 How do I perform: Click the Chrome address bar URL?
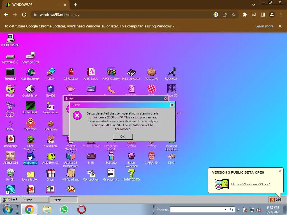pyautogui.click(x=59, y=15)
